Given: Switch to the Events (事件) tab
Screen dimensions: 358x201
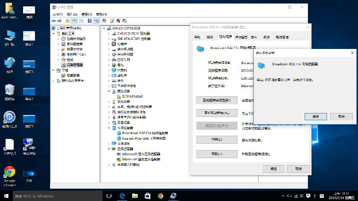Looking at the screenshot, I should (x=254, y=37).
